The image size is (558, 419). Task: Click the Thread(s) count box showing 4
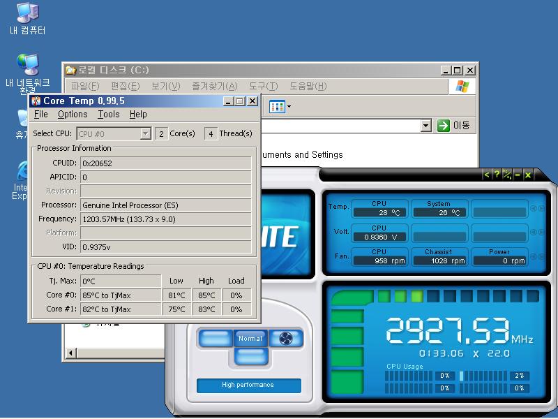point(211,134)
